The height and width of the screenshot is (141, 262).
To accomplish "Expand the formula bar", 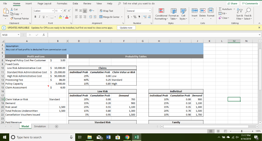I will [259, 35].
